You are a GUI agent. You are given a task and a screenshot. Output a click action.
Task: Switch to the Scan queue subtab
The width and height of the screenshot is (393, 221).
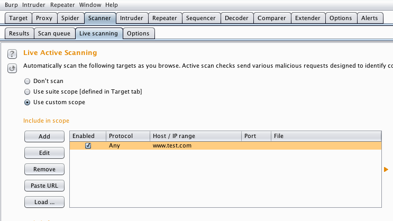pos(54,33)
